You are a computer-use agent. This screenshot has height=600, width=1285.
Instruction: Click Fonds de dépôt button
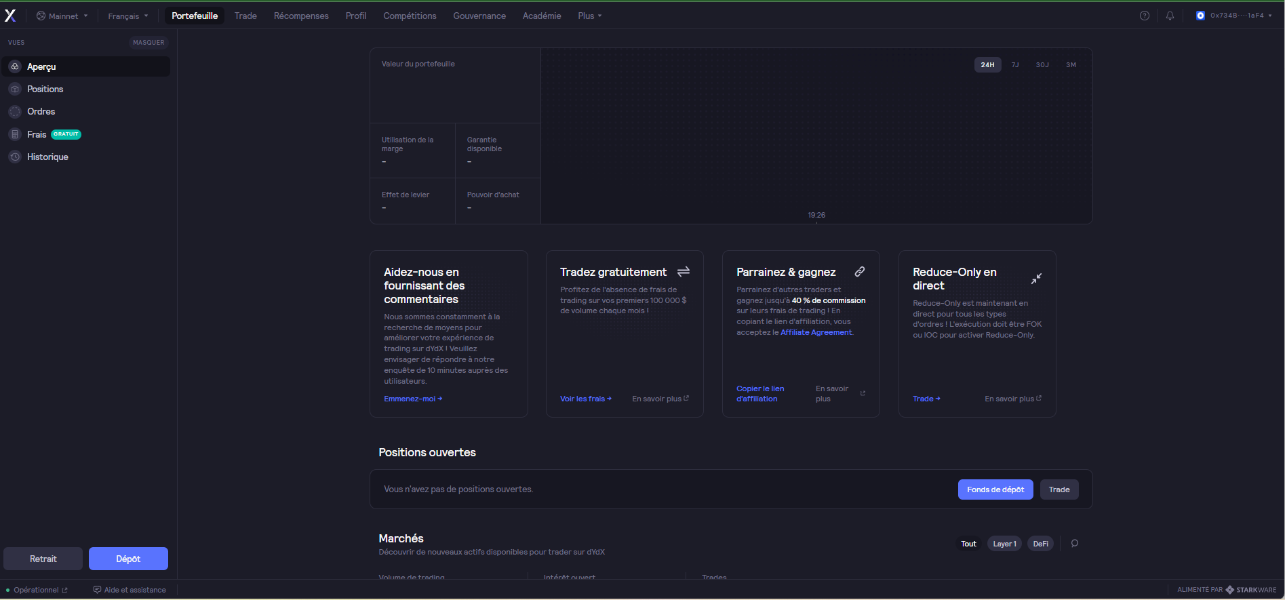pos(995,489)
